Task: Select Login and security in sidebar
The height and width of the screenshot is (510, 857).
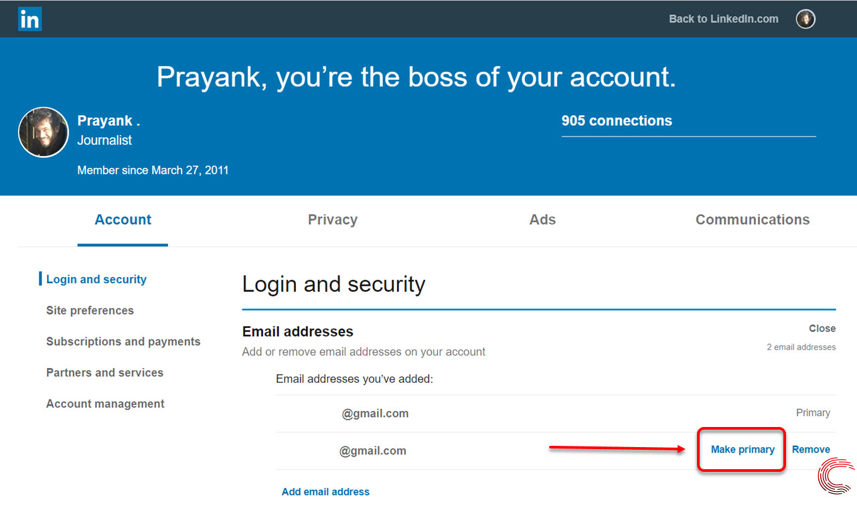Action: click(x=96, y=280)
